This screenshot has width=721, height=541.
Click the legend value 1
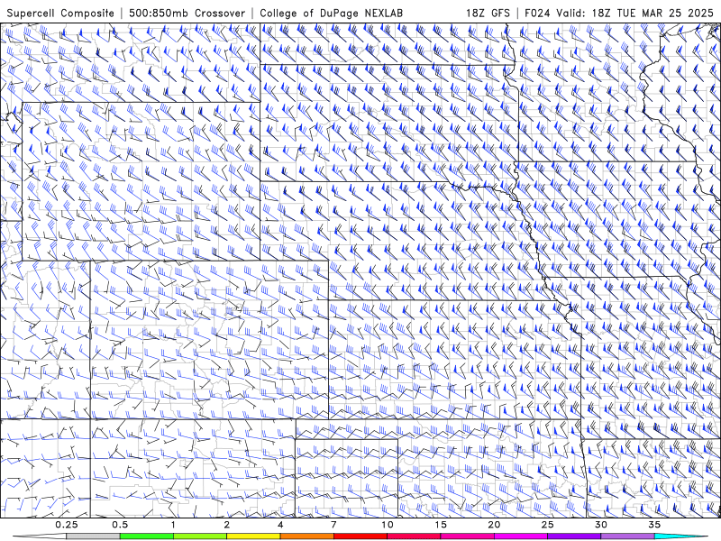point(173,525)
